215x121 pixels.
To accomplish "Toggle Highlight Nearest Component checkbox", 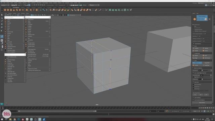I will 193,31.
